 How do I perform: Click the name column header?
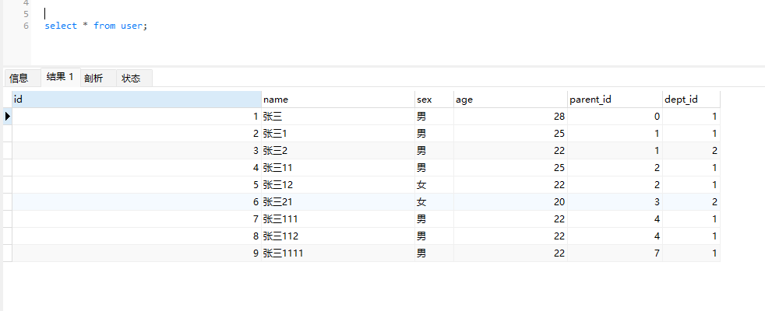click(x=338, y=100)
